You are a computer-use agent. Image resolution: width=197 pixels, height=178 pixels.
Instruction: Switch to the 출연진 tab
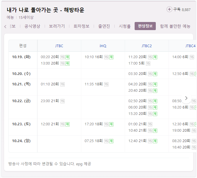[x=104, y=26]
